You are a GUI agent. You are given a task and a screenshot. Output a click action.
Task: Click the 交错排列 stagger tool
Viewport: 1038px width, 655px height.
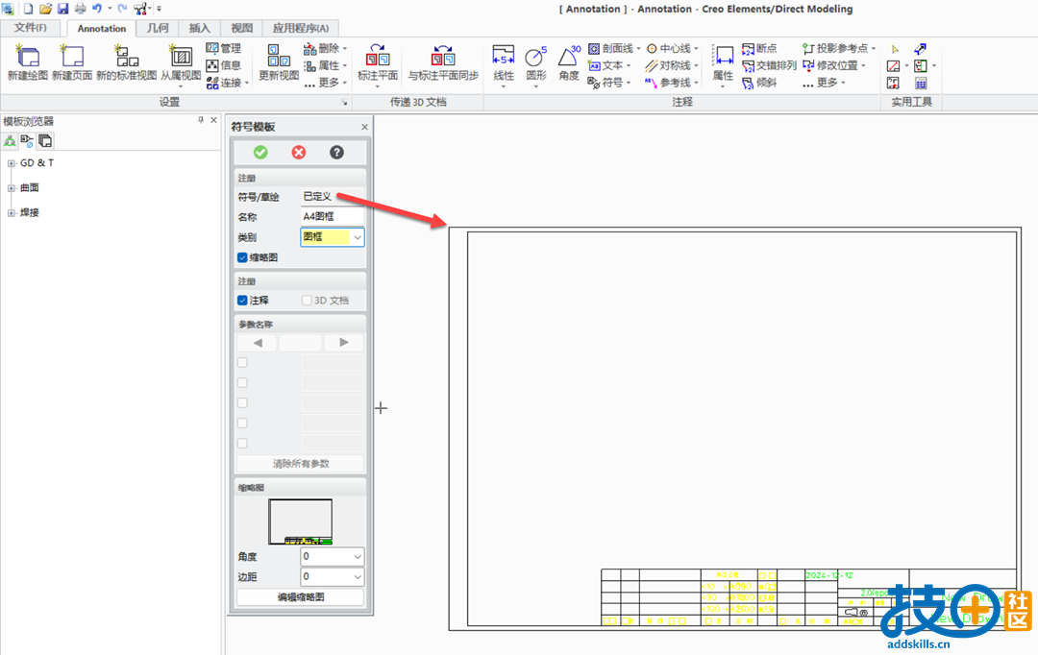pyautogui.click(x=769, y=65)
